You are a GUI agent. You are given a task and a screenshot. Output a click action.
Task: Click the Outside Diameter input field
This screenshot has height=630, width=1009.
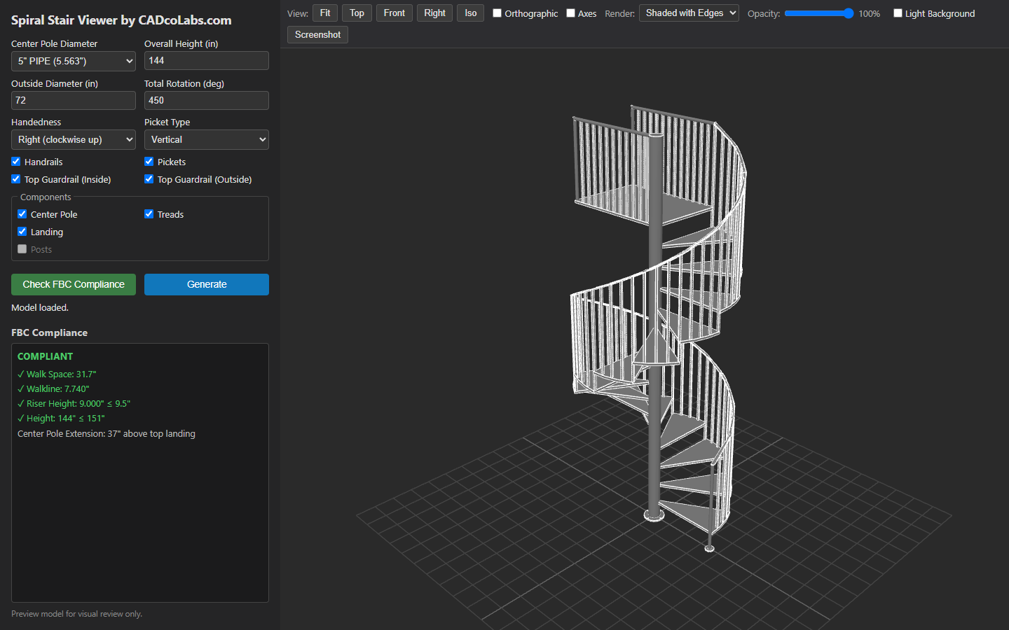click(74, 100)
